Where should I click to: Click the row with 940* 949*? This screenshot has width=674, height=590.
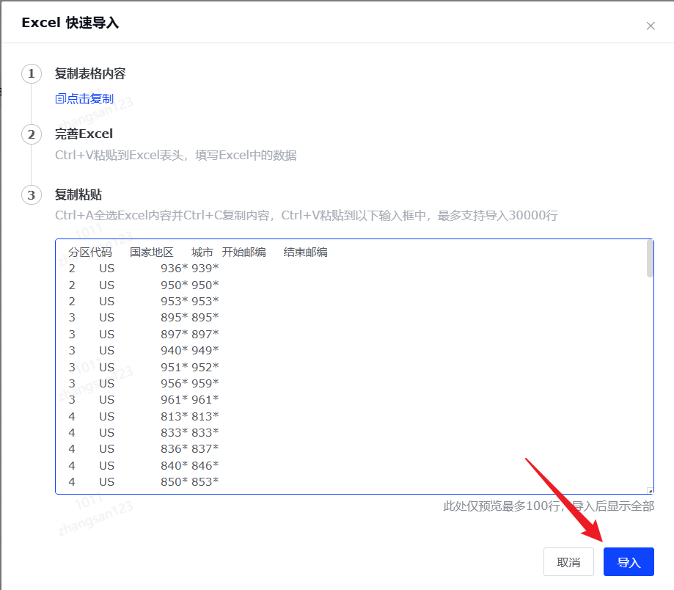click(144, 351)
